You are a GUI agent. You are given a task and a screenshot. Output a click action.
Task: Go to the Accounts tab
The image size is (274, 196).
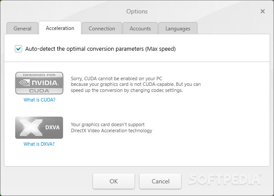140,29
